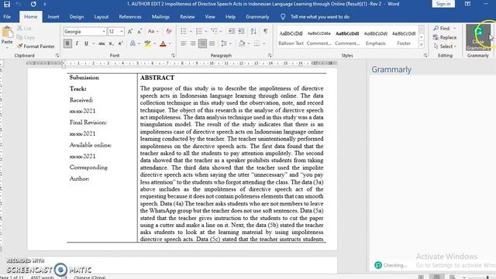
Task: Center align text
Action: tap(193, 43)
